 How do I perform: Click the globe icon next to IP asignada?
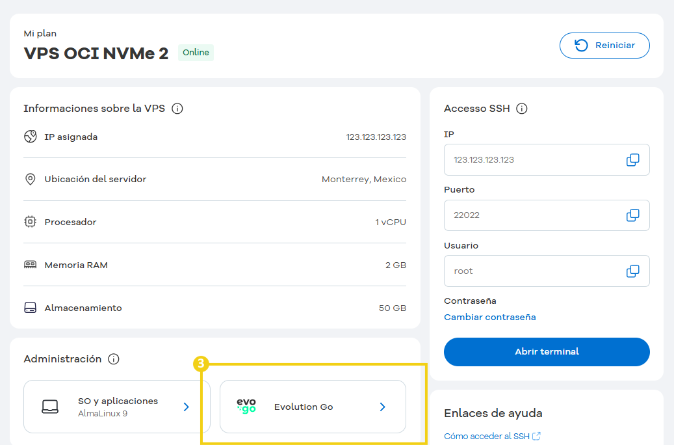tap(30, 137)
